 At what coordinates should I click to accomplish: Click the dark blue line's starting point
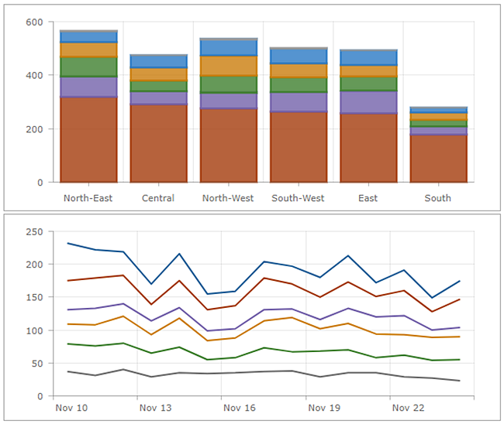(x=68, y=243)
